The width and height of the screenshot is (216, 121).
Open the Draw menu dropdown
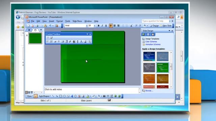pos(30,96)
